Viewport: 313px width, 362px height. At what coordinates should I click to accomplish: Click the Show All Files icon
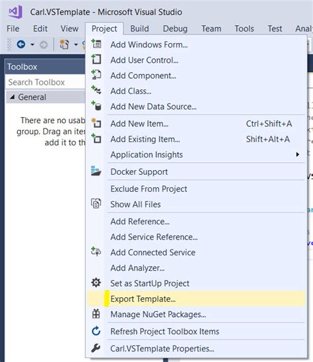pyautogui.click(x=96, y=204)
